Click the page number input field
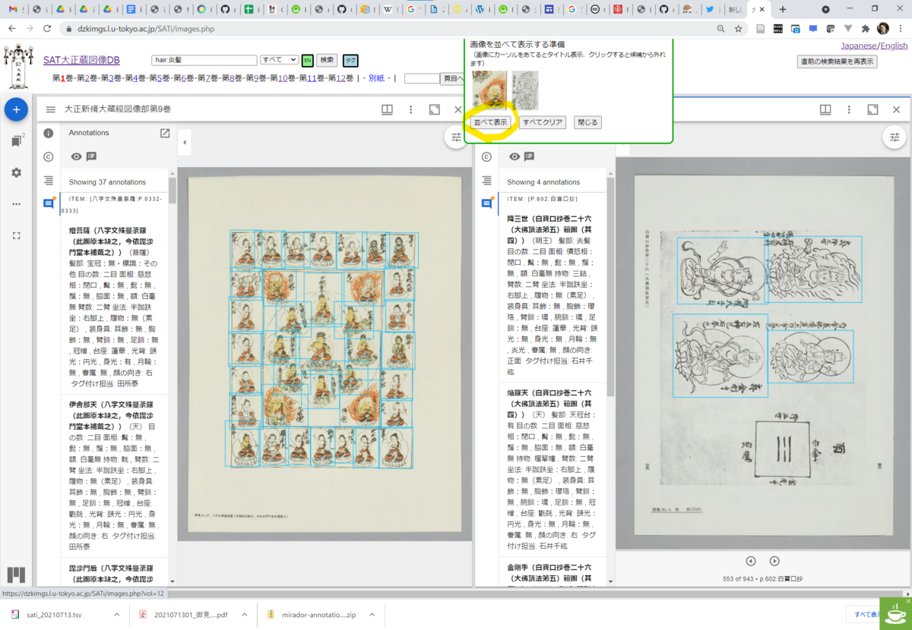Screen dimensions: 912x630 tap(422, 78)
